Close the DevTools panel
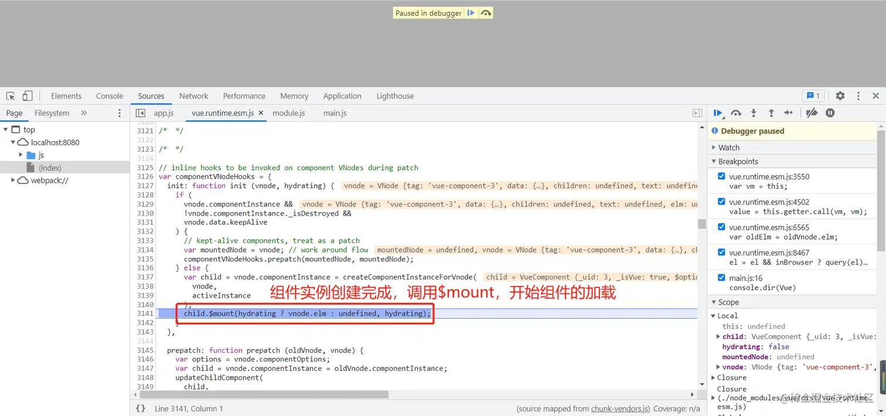This screenshot has height=416, width=886. 876,96
